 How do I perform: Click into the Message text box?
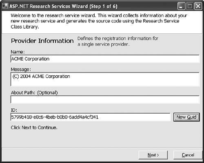(x=105, y=79)
